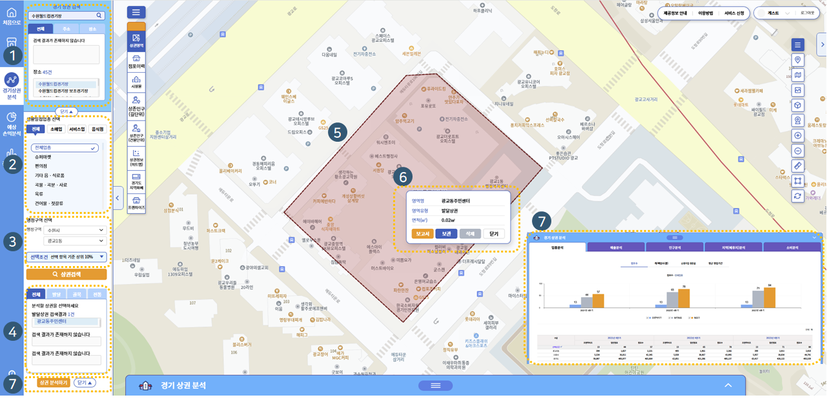Select 음식점 business type filter

point(97,129)
